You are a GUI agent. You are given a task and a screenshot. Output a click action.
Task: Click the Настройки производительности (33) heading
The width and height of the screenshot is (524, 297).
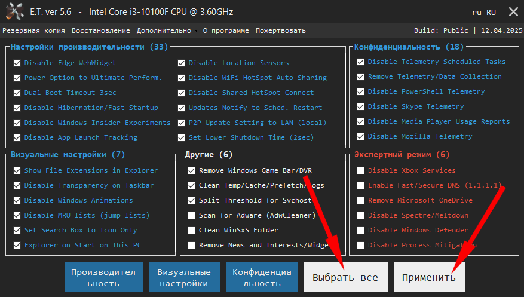tap(89, 47)
